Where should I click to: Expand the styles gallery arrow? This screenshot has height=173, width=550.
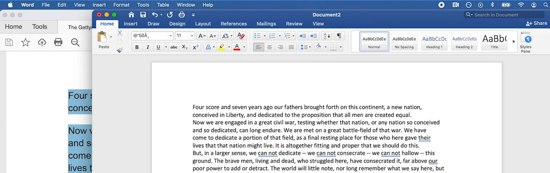click(513, 42)
